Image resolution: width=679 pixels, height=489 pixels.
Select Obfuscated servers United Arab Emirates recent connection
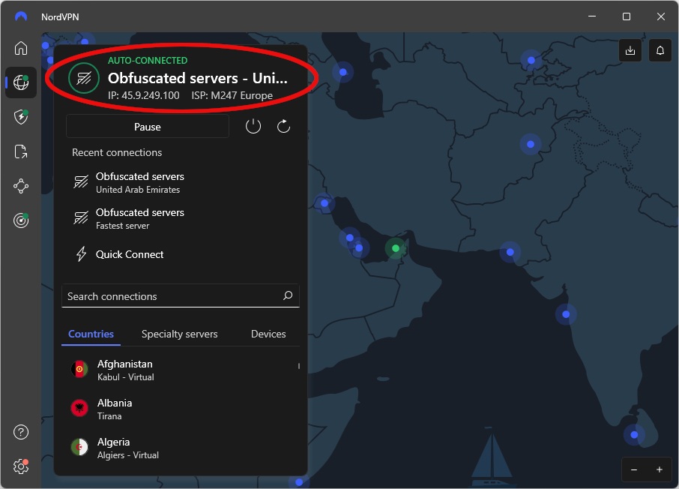pyautogui.click(x=181, y=182)
